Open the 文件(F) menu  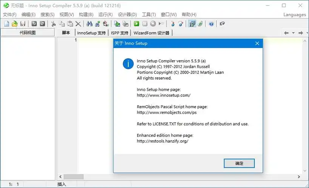point(10,15)
